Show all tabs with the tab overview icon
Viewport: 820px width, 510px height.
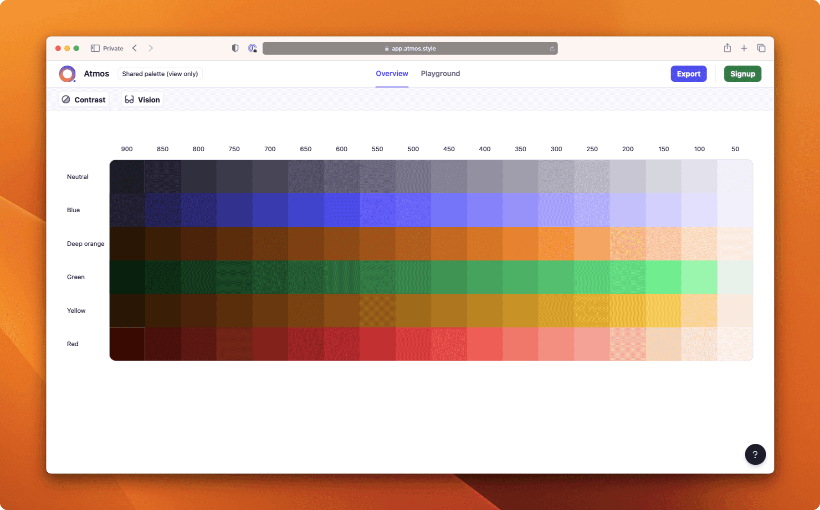pyautogui.click(x=761, y=48)
